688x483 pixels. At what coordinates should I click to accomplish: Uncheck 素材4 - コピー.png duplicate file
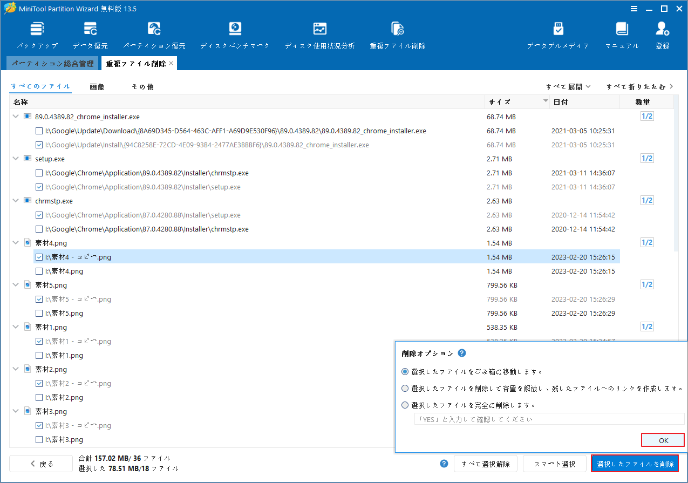coord(38,257)
